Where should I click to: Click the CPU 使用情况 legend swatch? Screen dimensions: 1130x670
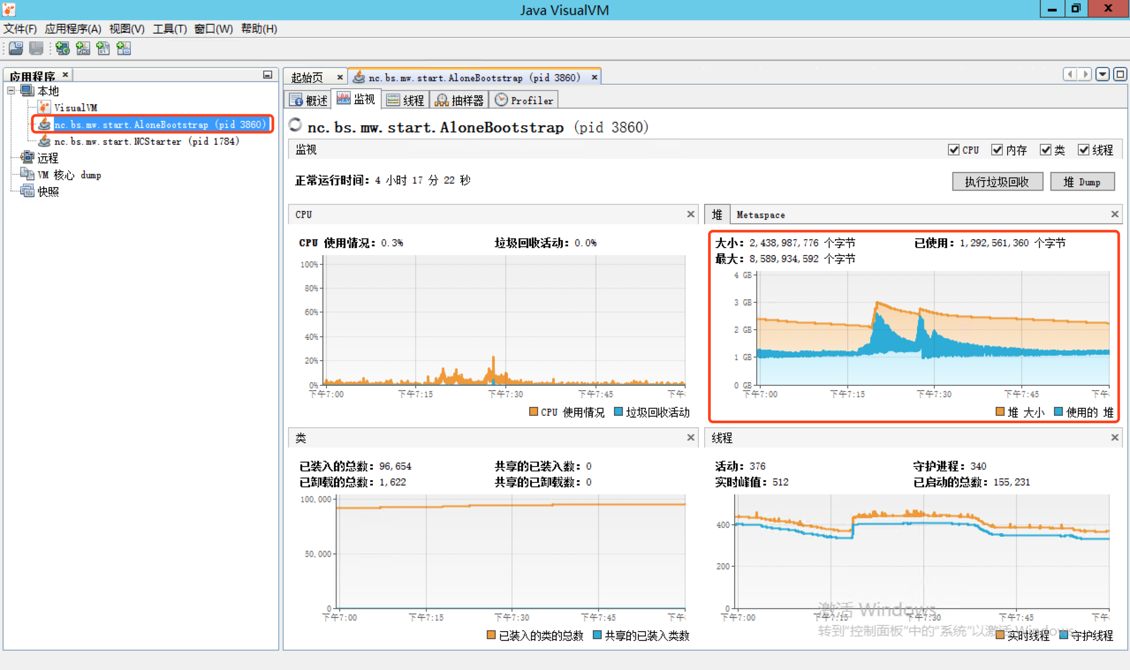[533, 411]
